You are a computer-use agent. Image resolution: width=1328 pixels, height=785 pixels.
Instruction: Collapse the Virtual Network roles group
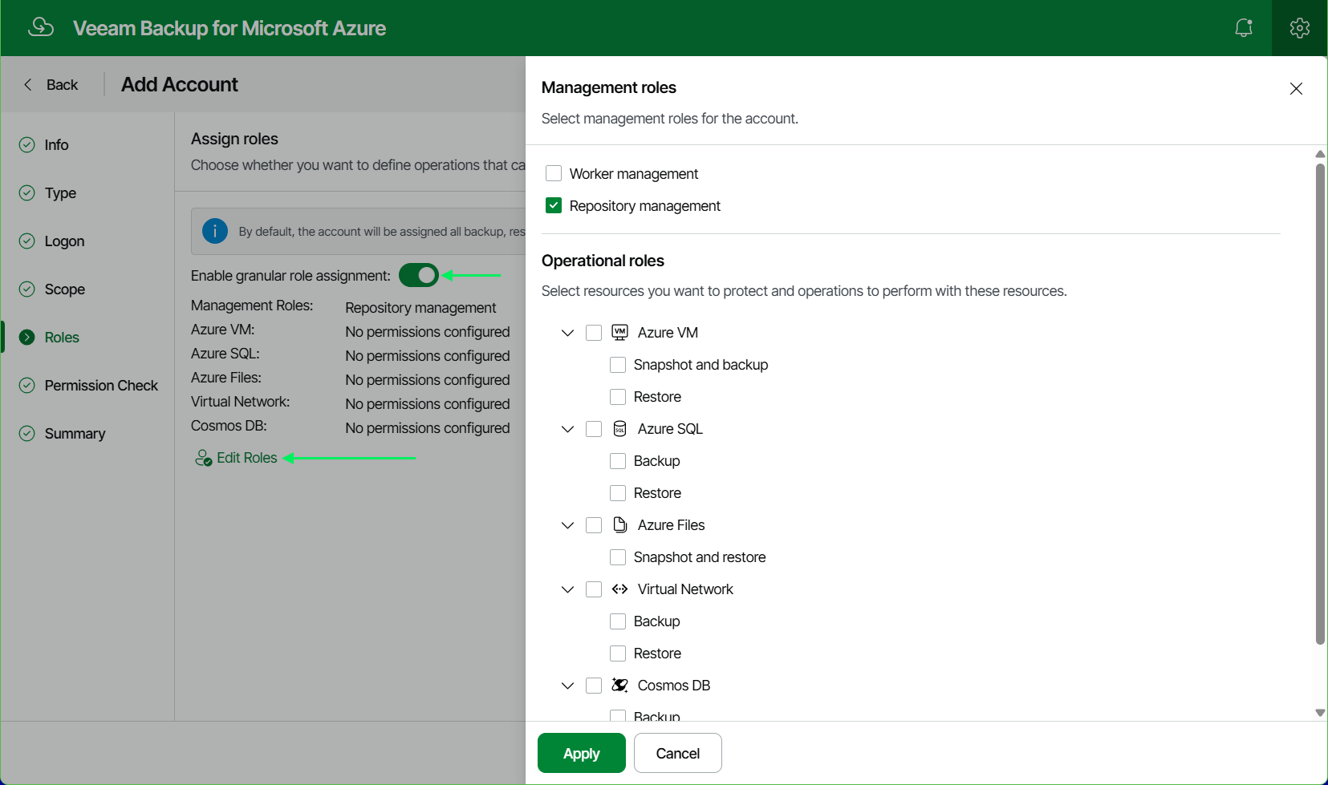pos(567,589)
